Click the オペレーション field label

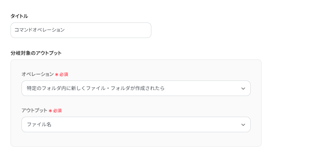click(x=37, y=74)
